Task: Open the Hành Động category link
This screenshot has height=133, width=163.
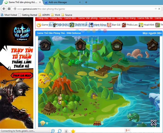Action: 97,25
